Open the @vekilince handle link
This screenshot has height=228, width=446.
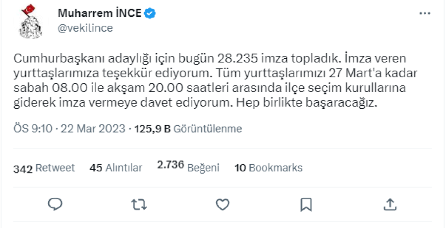[x=85, y=28]
